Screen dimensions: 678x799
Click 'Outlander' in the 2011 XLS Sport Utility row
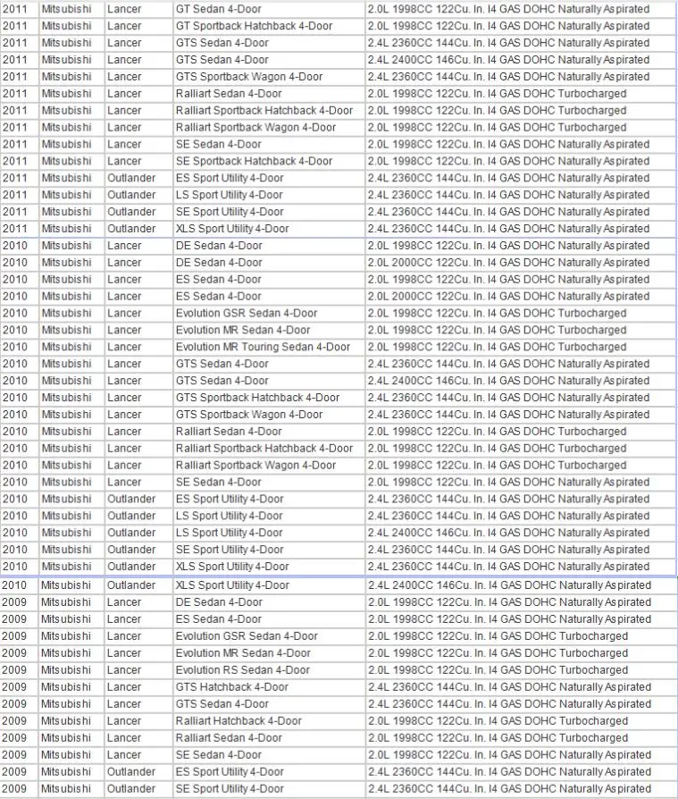[x=138, y=228]
